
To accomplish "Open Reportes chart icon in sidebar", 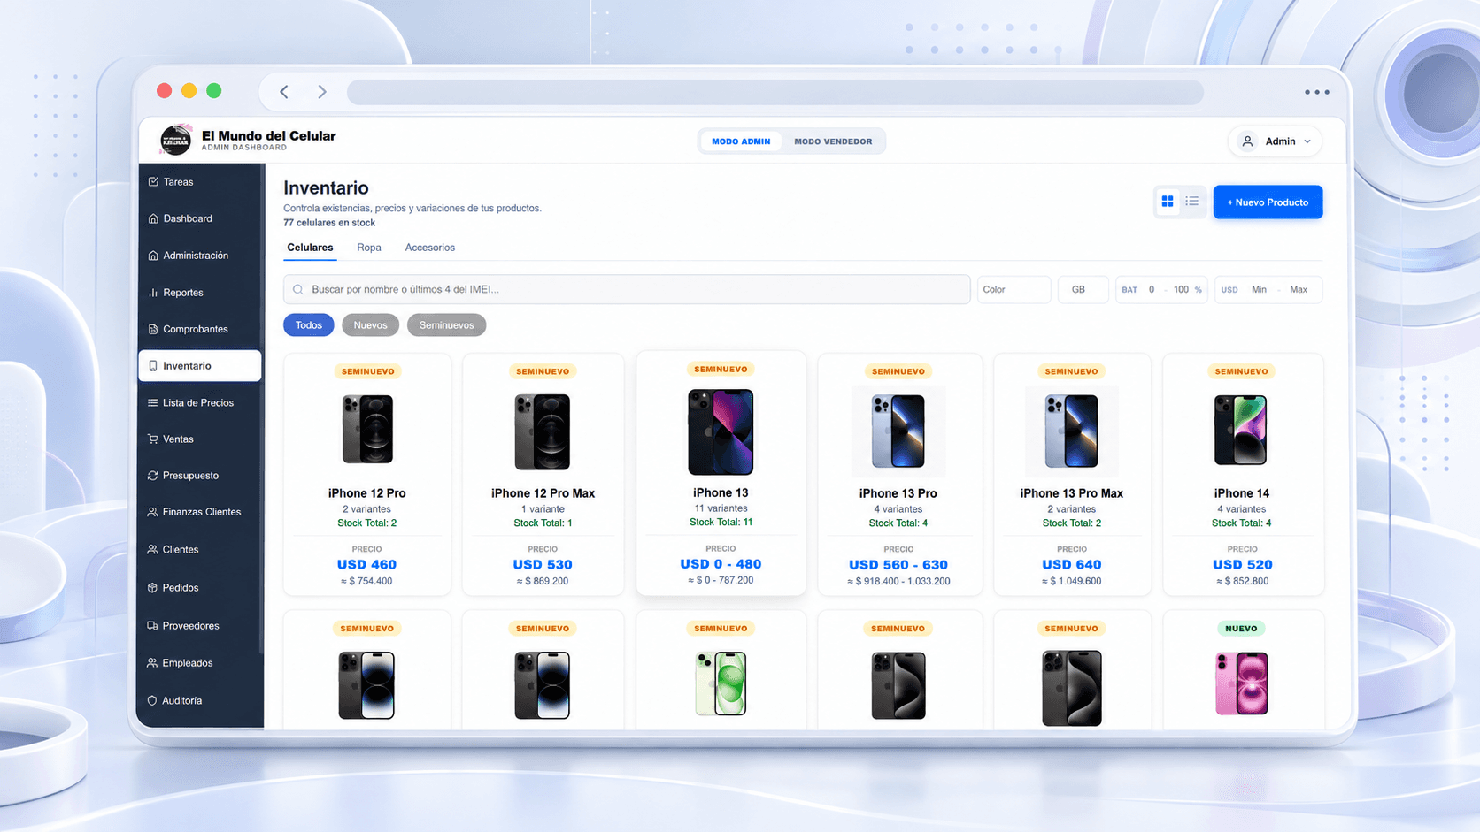I will tap(153, 293).
